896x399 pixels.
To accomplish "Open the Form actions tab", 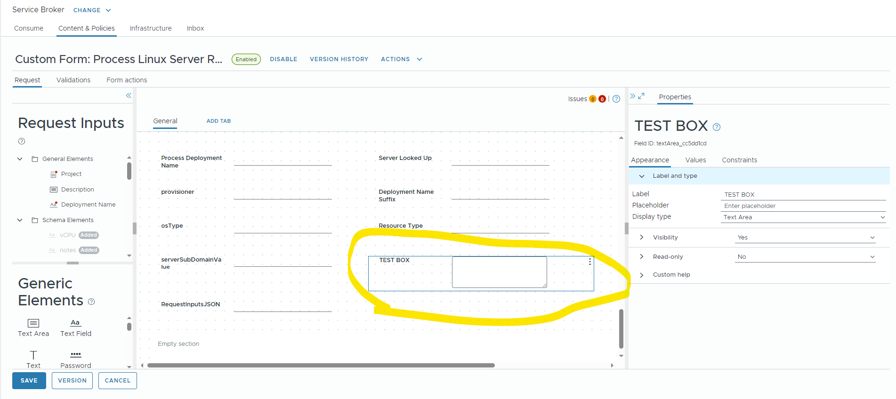I will [127, 80].
